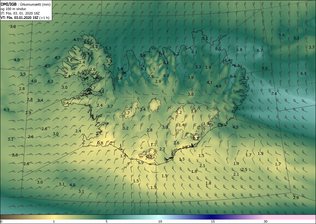Viewport: 316px width, 224px height.
Task: Click the 4.9 value in east Iceland
Action: pyautogui.click(x=218, y=86)
